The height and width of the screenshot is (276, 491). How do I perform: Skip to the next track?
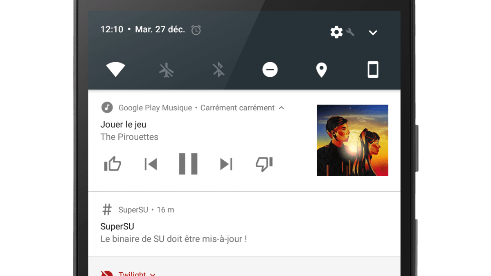[226, 164]
